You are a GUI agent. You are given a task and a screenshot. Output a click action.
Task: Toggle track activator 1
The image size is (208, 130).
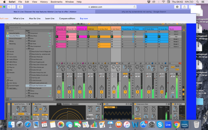tap(59, 92)
